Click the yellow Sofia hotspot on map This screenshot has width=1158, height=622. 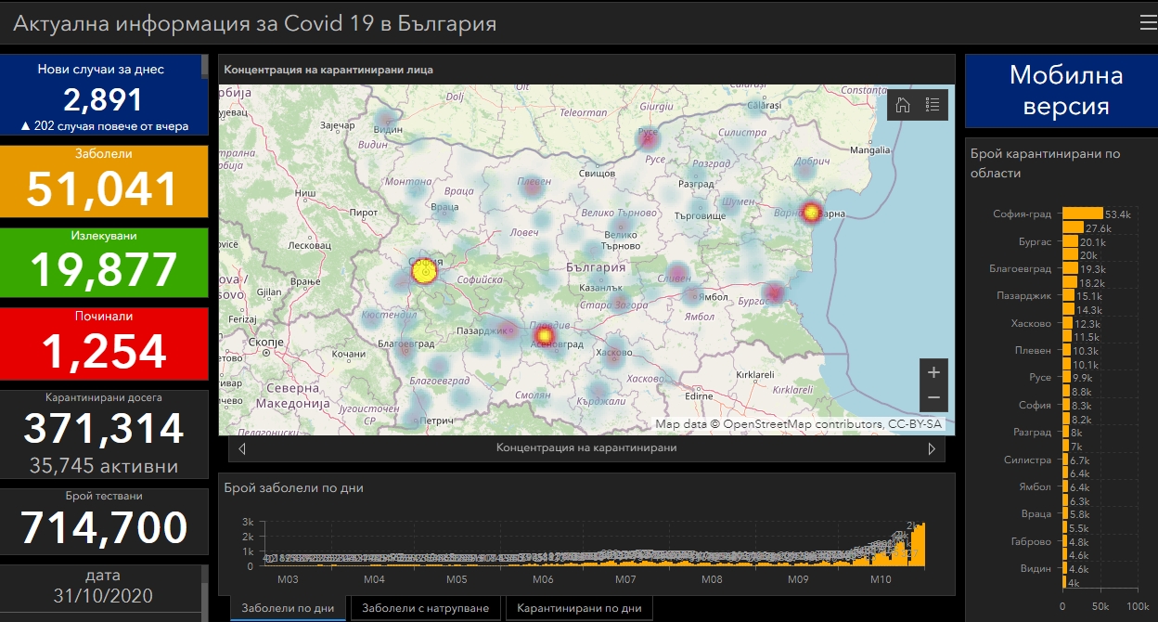424,272
